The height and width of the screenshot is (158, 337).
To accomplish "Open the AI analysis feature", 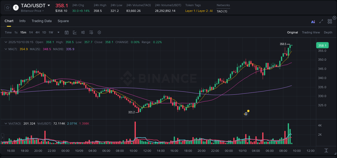I will pyautogui.click(x=313, y=21).
